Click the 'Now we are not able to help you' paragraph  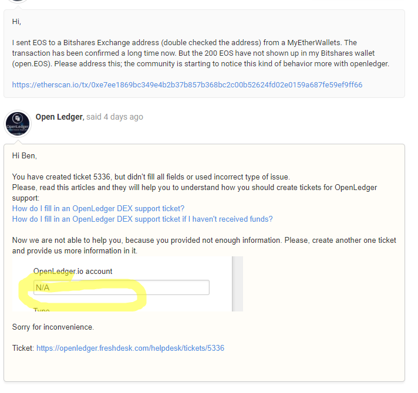click(204, 246)
